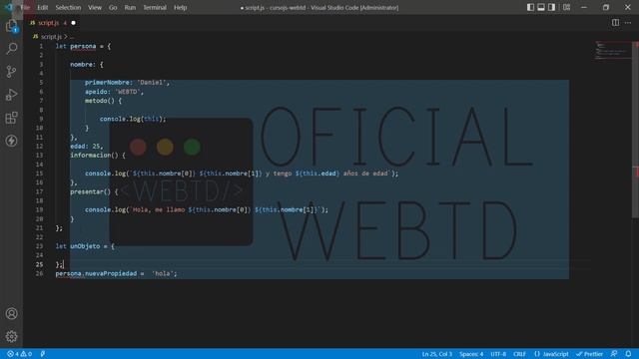Open Run and Debug view icon
Image resolution: width=639 pixels, height=359 pixels.
point(11,95)
